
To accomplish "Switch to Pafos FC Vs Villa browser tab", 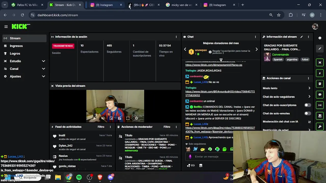I will pyautogui.click(x=27, y=5).
